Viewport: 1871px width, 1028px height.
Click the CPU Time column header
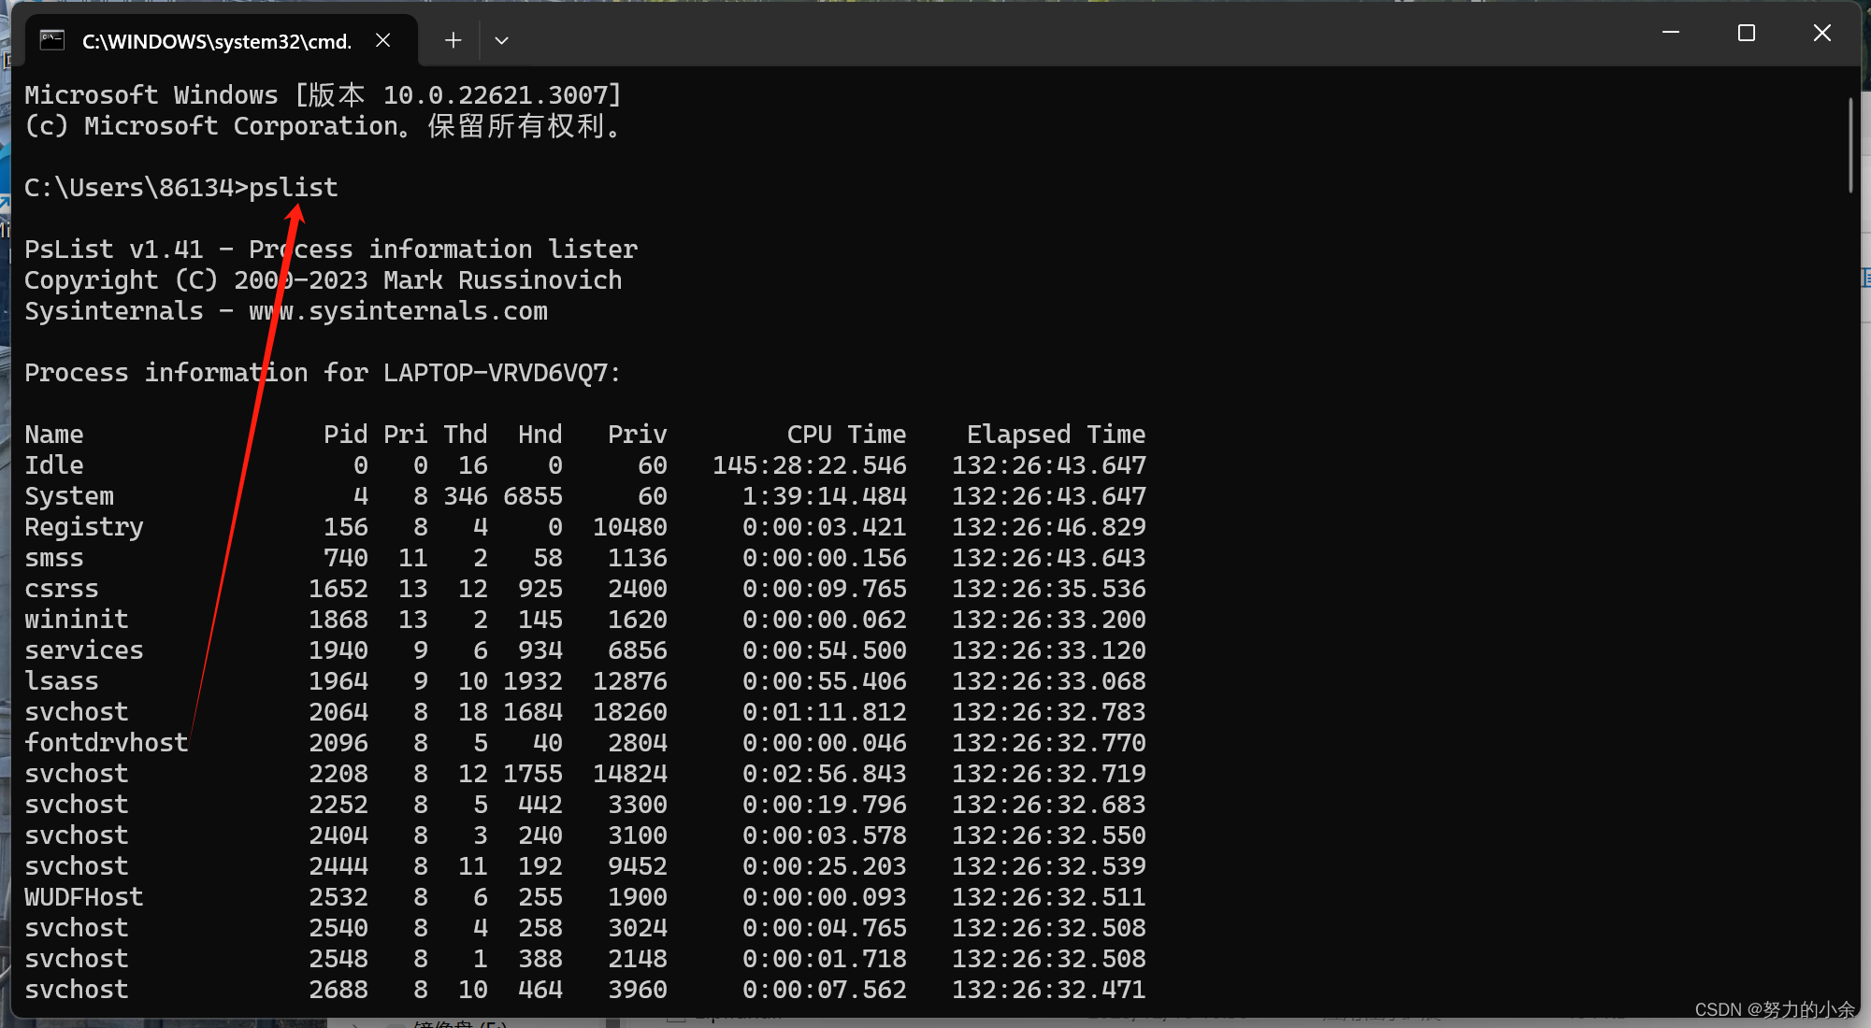coord(846,435)
